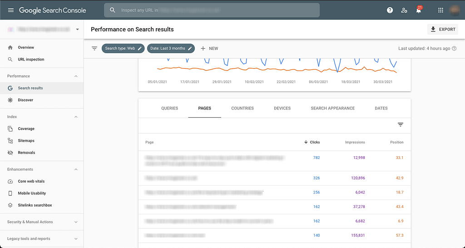Click the 326 clicks value
Viewport: 465px width, 248px height.
[317, 178]
